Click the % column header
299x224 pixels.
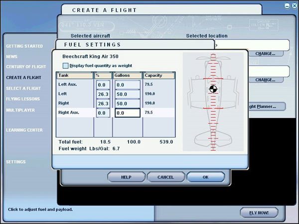(103, 76)
